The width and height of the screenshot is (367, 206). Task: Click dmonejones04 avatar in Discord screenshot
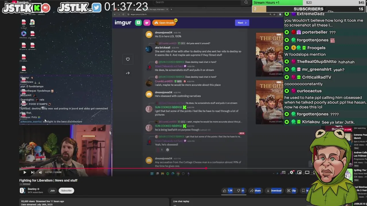click(149, 35)
